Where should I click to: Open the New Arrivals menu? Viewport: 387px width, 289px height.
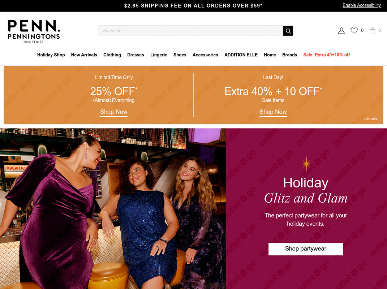point(84,55)
